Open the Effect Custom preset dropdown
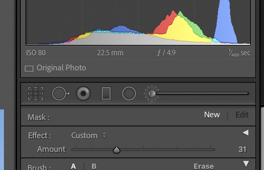264x170 pixels. click(x=89, y=135)
